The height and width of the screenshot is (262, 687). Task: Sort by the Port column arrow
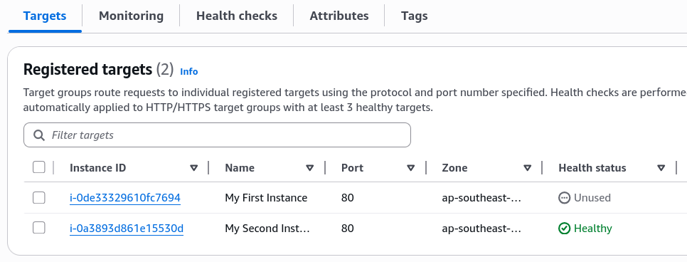click(410, 167)
